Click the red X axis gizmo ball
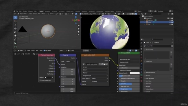 click(x=79, y=20)
